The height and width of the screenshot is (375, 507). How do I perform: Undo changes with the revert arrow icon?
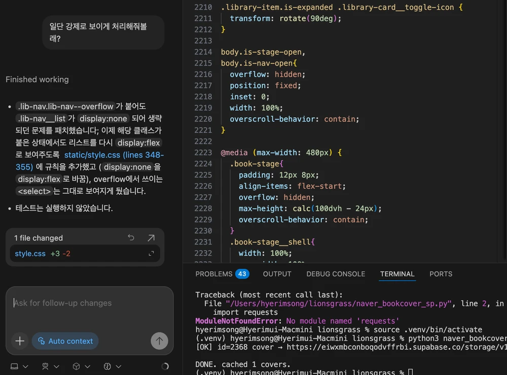(x=131, y=238)
